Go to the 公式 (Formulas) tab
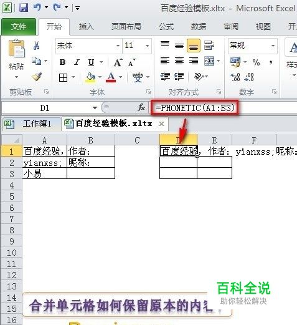This screenshot has height=325, width=297. point(166,27)
